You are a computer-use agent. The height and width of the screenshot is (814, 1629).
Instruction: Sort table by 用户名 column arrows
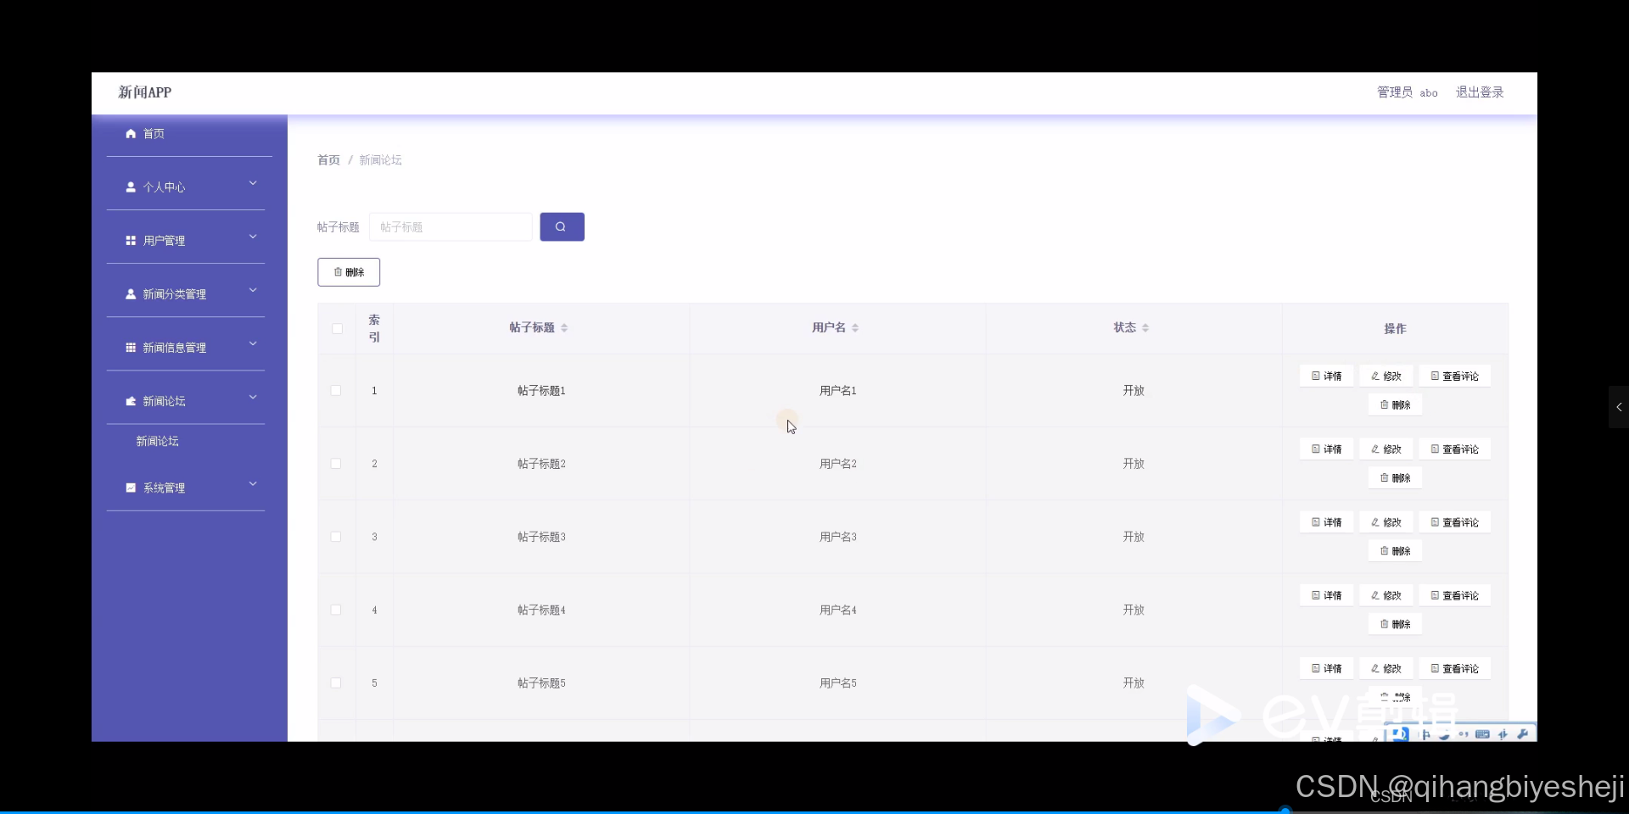click(855, 327)
